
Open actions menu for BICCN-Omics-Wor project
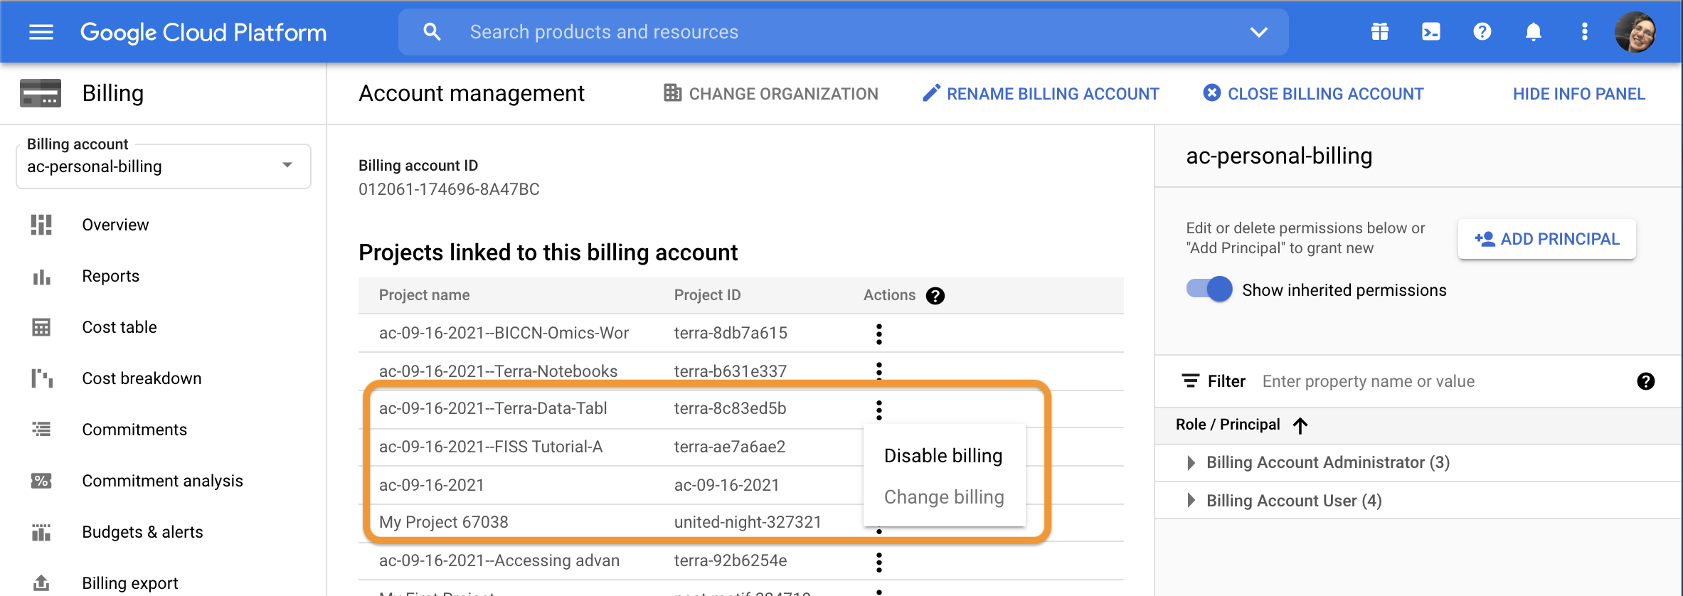879,334
